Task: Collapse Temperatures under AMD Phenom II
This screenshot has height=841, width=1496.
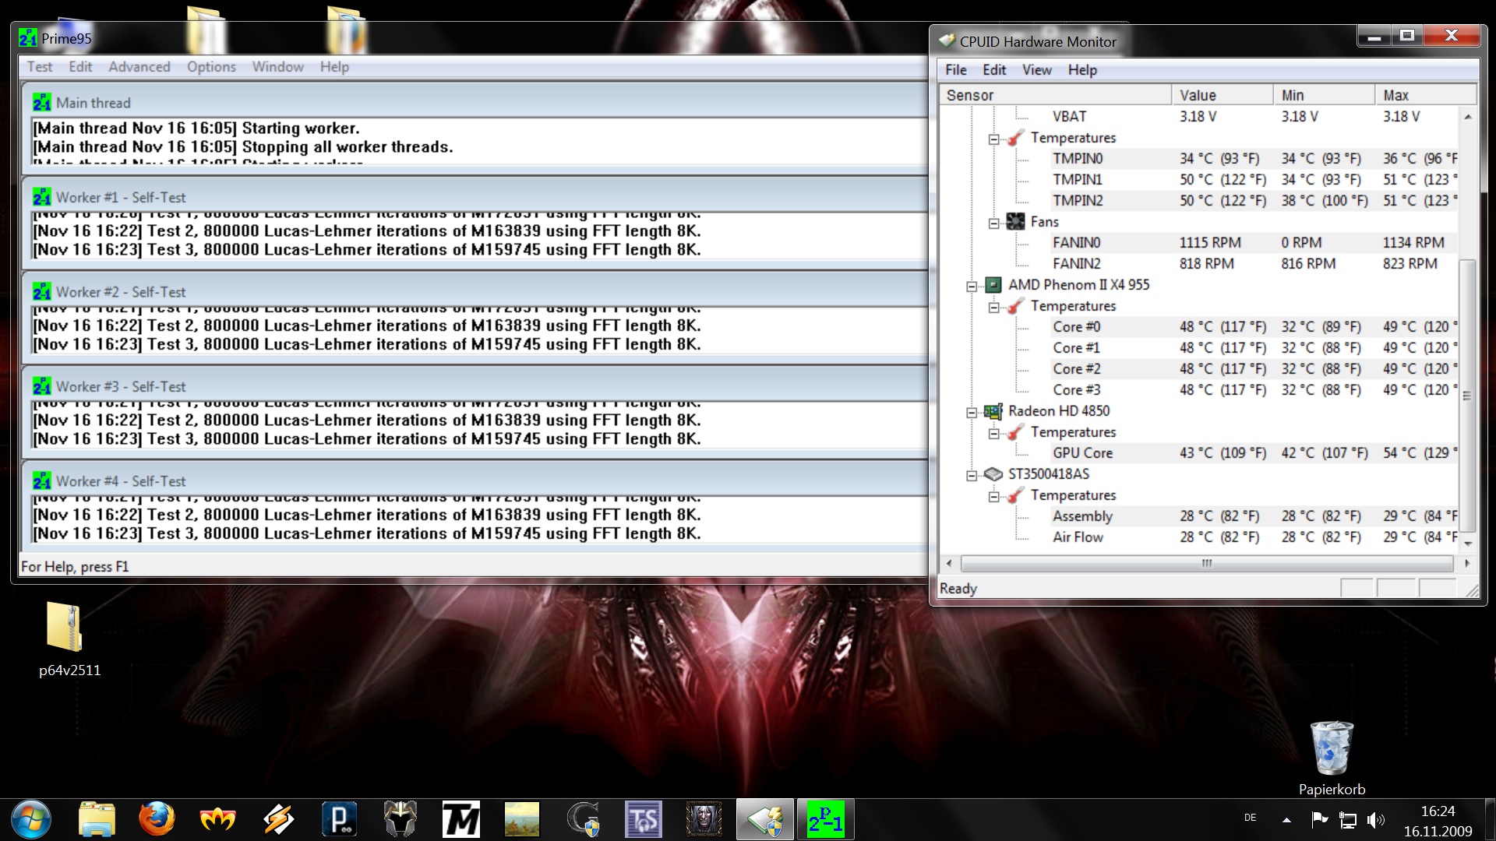Action: 993,308
